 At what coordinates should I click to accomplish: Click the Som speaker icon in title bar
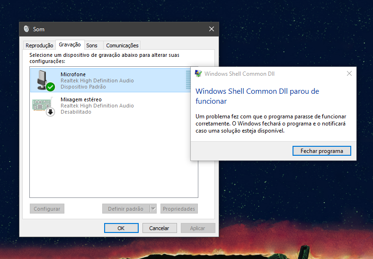tap(27, 29)
